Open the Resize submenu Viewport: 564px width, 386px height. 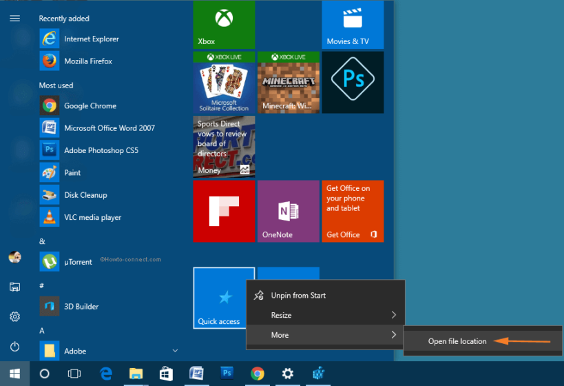point(326,315)
